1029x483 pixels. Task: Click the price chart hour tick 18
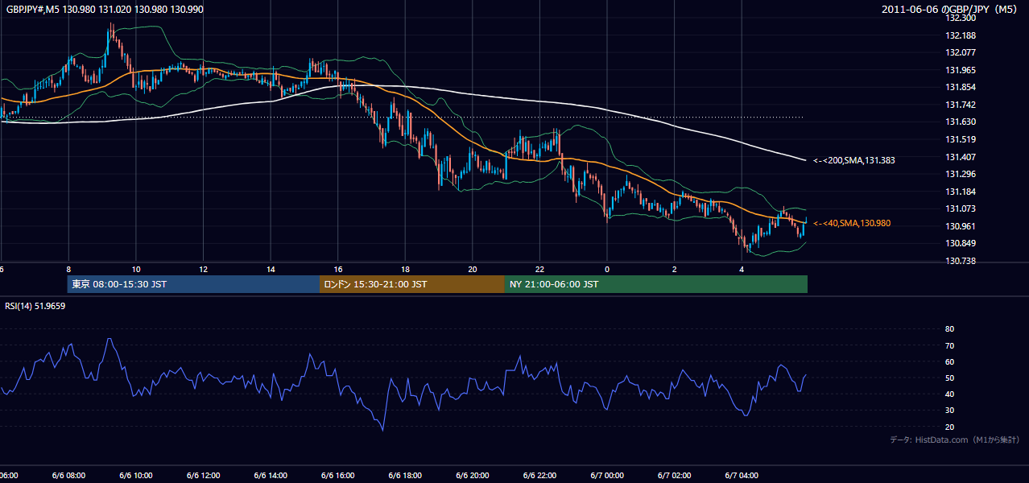405,269
